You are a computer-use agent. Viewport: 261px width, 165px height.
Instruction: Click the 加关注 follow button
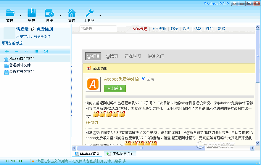[x=115, y=88]
